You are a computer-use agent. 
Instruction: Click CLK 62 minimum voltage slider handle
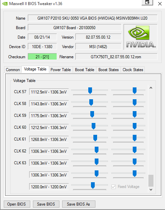pyautogui.click(x=96, y=150)
